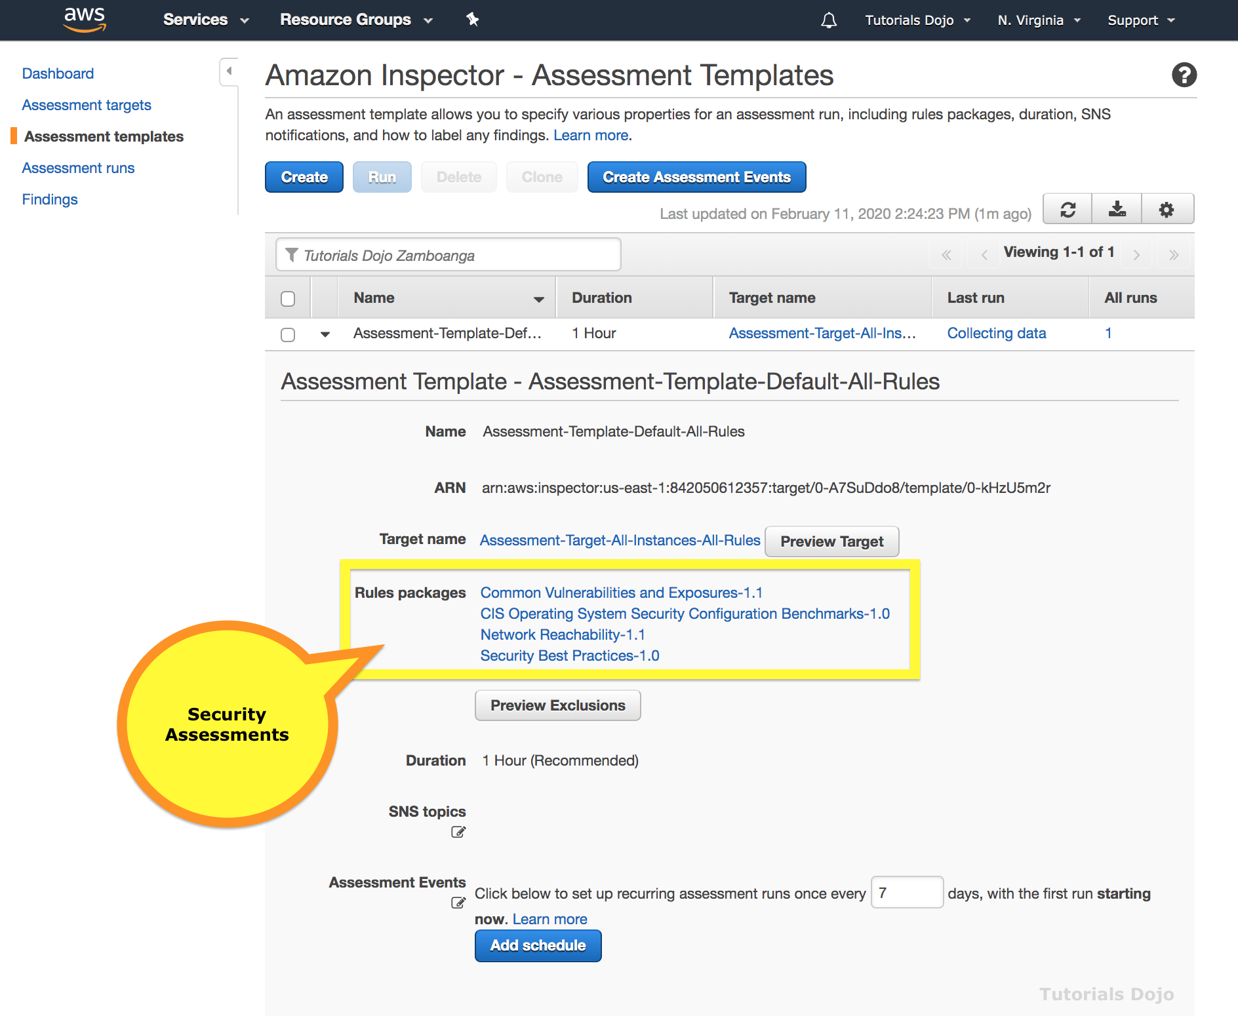The height and width of the screenshot is (1016, 1238).
Task: Click the Add schedule button
Action: (538, 945)
